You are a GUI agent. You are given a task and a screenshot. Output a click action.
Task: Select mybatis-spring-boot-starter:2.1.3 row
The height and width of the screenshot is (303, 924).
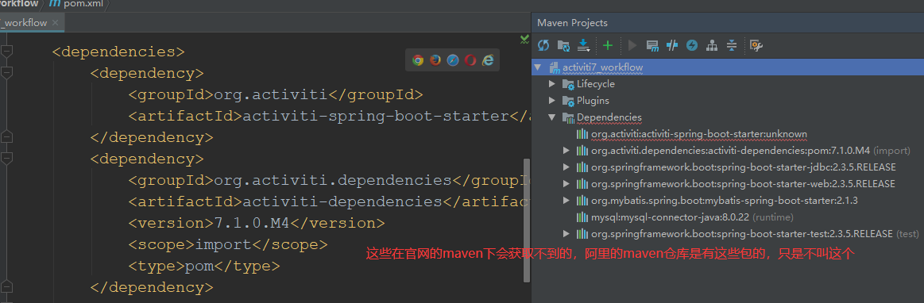click(x=725, y=201)
